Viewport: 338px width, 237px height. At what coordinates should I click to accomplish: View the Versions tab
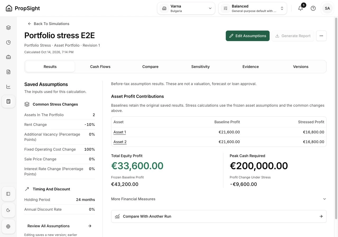[301, 67]
